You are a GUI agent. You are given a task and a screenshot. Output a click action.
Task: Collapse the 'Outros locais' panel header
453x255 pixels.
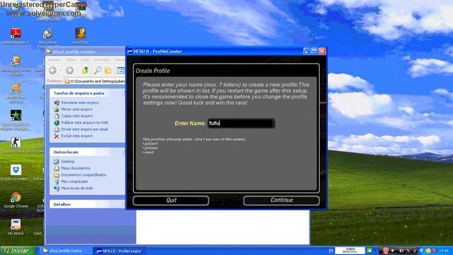(x=88, y=152)
